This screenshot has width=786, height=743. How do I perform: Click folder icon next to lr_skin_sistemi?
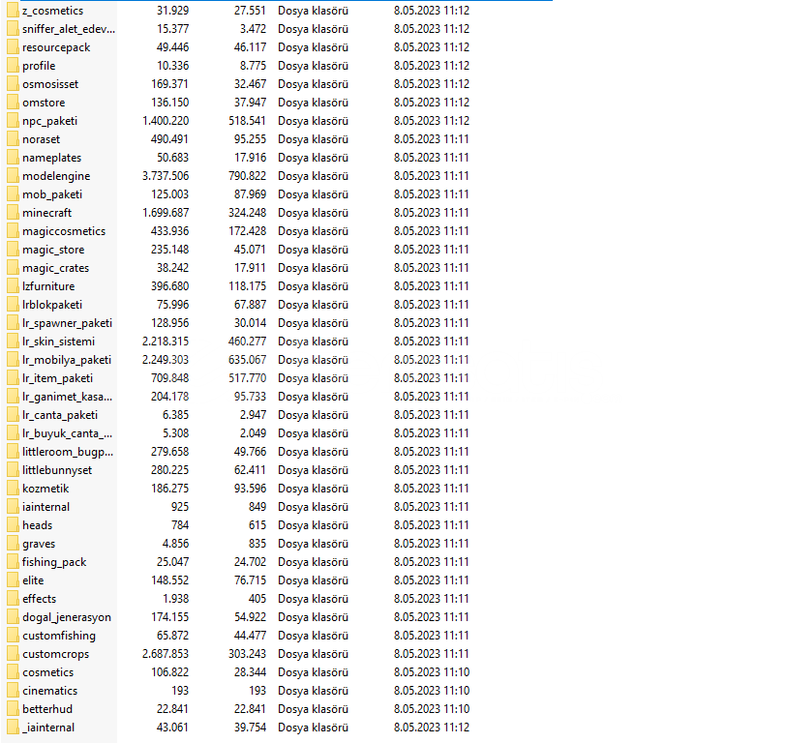tap(13, 342)
